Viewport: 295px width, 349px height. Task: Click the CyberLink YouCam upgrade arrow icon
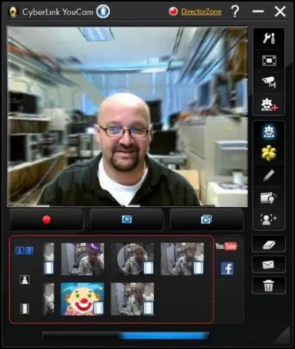[103, 12]
